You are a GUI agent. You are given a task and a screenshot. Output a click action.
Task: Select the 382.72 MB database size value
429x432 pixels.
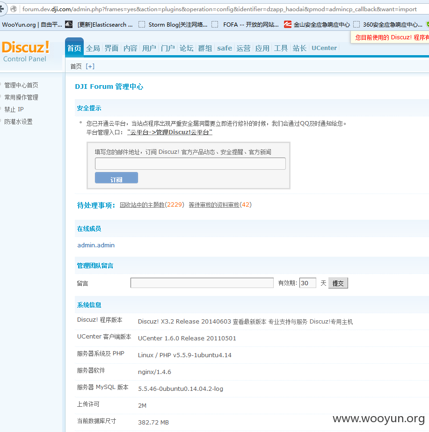click(153, 422)
